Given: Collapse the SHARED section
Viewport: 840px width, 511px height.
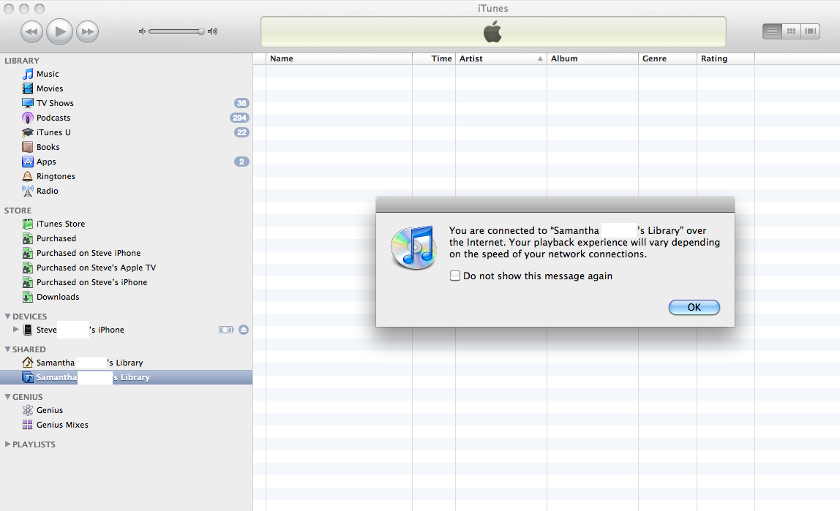Looking at the screenshot, I should [7, 349].
